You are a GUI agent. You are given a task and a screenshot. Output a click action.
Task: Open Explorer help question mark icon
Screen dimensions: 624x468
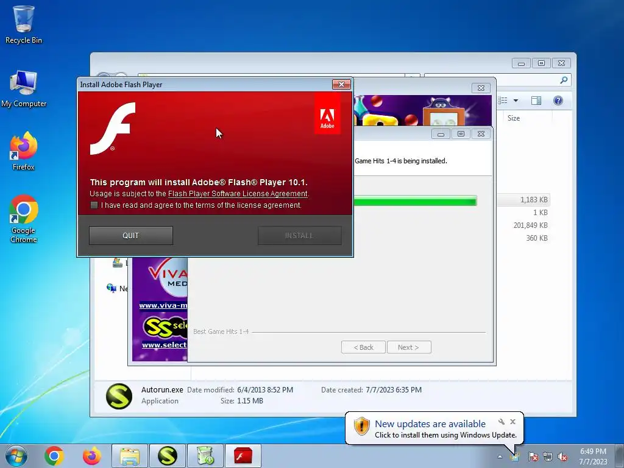coord(558,101)
